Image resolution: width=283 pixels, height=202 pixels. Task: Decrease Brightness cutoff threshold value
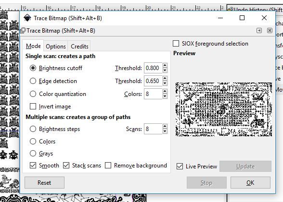tap(165, 71)
